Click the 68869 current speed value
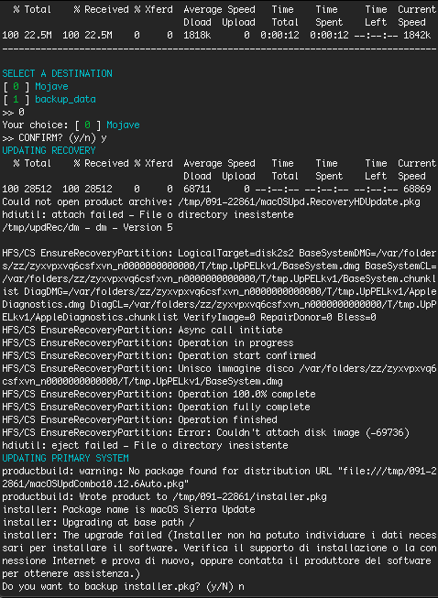The height and width of the screenshot is (598, 438). (417, 189)
